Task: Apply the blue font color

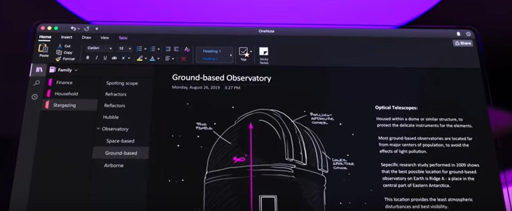Action: coord(153,58)
